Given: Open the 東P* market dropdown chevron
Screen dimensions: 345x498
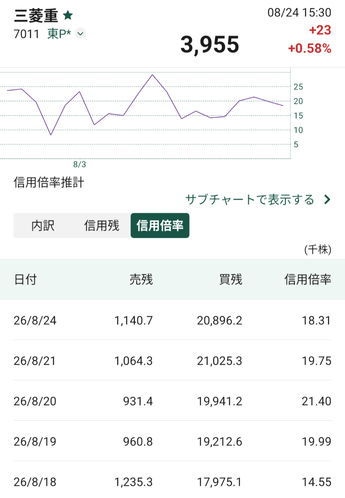Looking at the screenshot, I should click(x=81, y=34).
